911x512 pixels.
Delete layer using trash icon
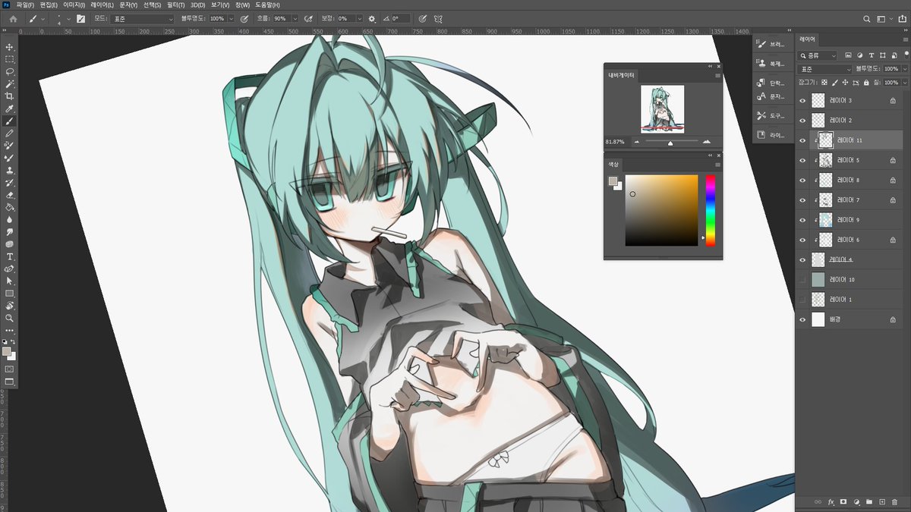click(x=894, y=502)
